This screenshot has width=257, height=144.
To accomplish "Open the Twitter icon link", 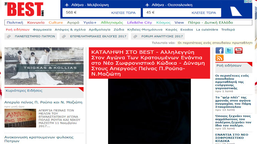I will point(229,51).
